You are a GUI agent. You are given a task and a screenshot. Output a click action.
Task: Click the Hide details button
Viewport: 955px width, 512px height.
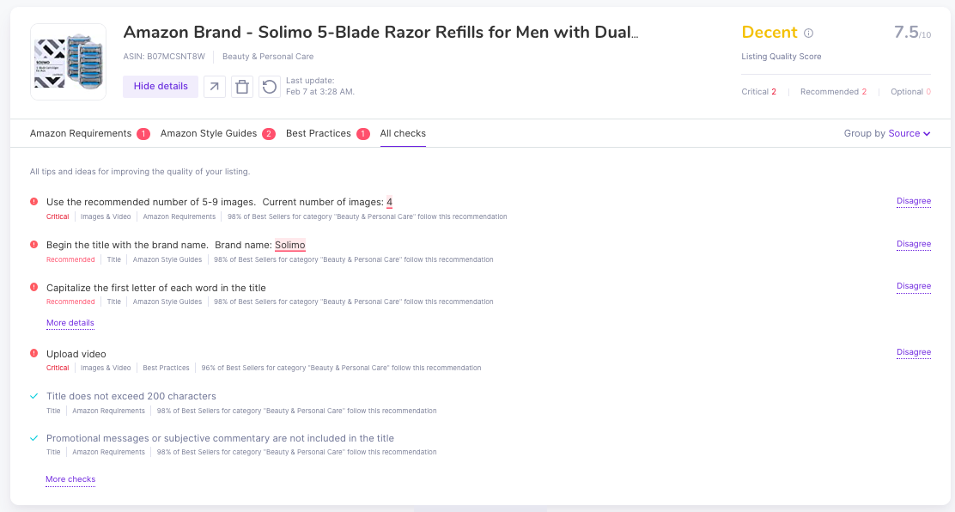point(161,87)
